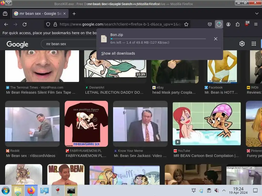Click the Google logo
The width and height of the screenshot is (262, 196).
17,44
